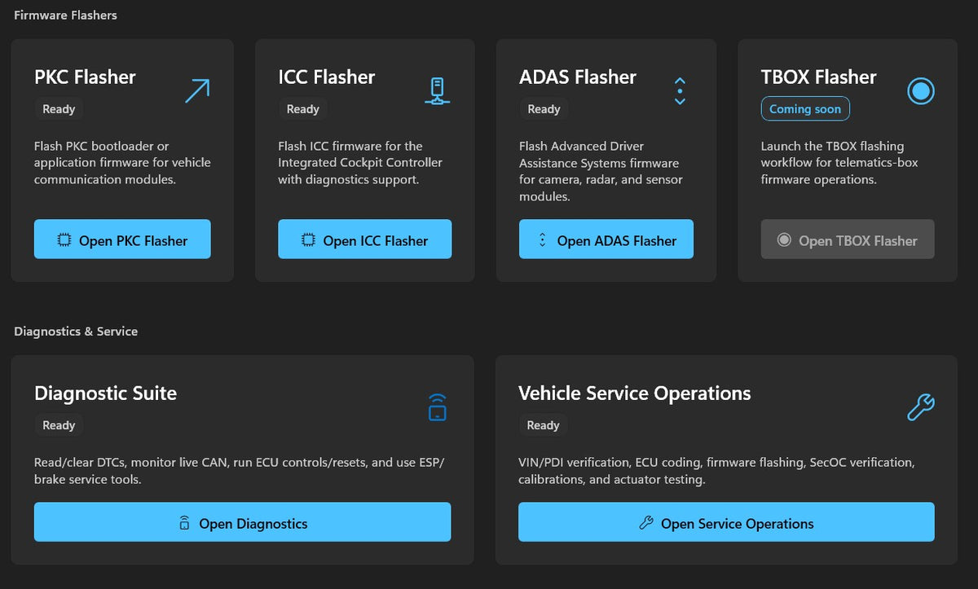This screenshot has width=978, height=589.
Task: Click the ADAS Flasher up-down chevrons icon
Action: [680, 91]
